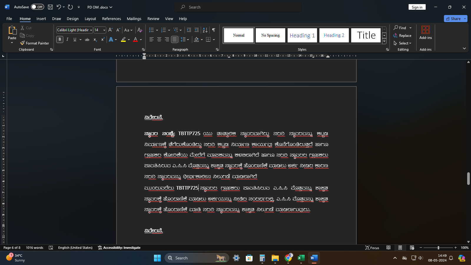The width and height of the screenshot is (471, 265).
Task: Increase font size with grow icon
Action: tap(110, 30)
